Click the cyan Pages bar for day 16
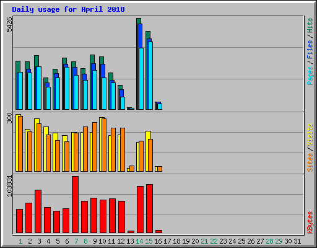 pos(160,107)
